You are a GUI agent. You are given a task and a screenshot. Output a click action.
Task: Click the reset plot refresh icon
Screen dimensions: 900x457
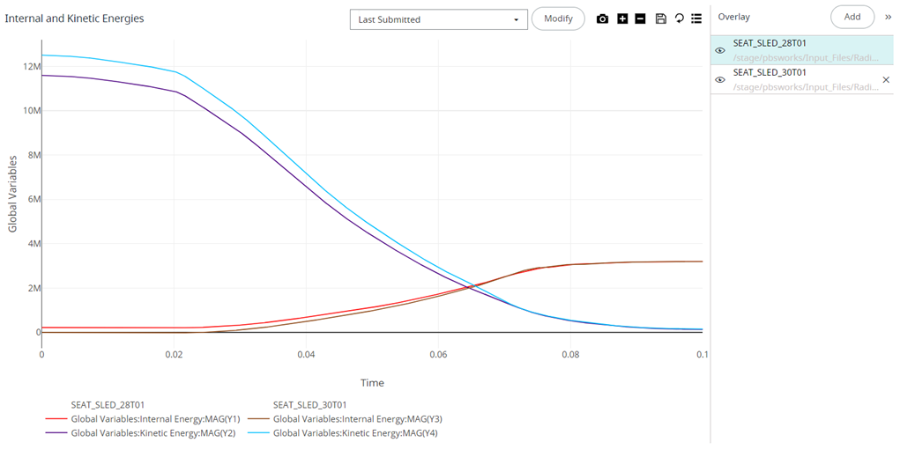click(x=679, y=18)
